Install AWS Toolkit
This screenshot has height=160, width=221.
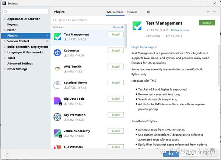pyautogui.click(x=116, y=67)
